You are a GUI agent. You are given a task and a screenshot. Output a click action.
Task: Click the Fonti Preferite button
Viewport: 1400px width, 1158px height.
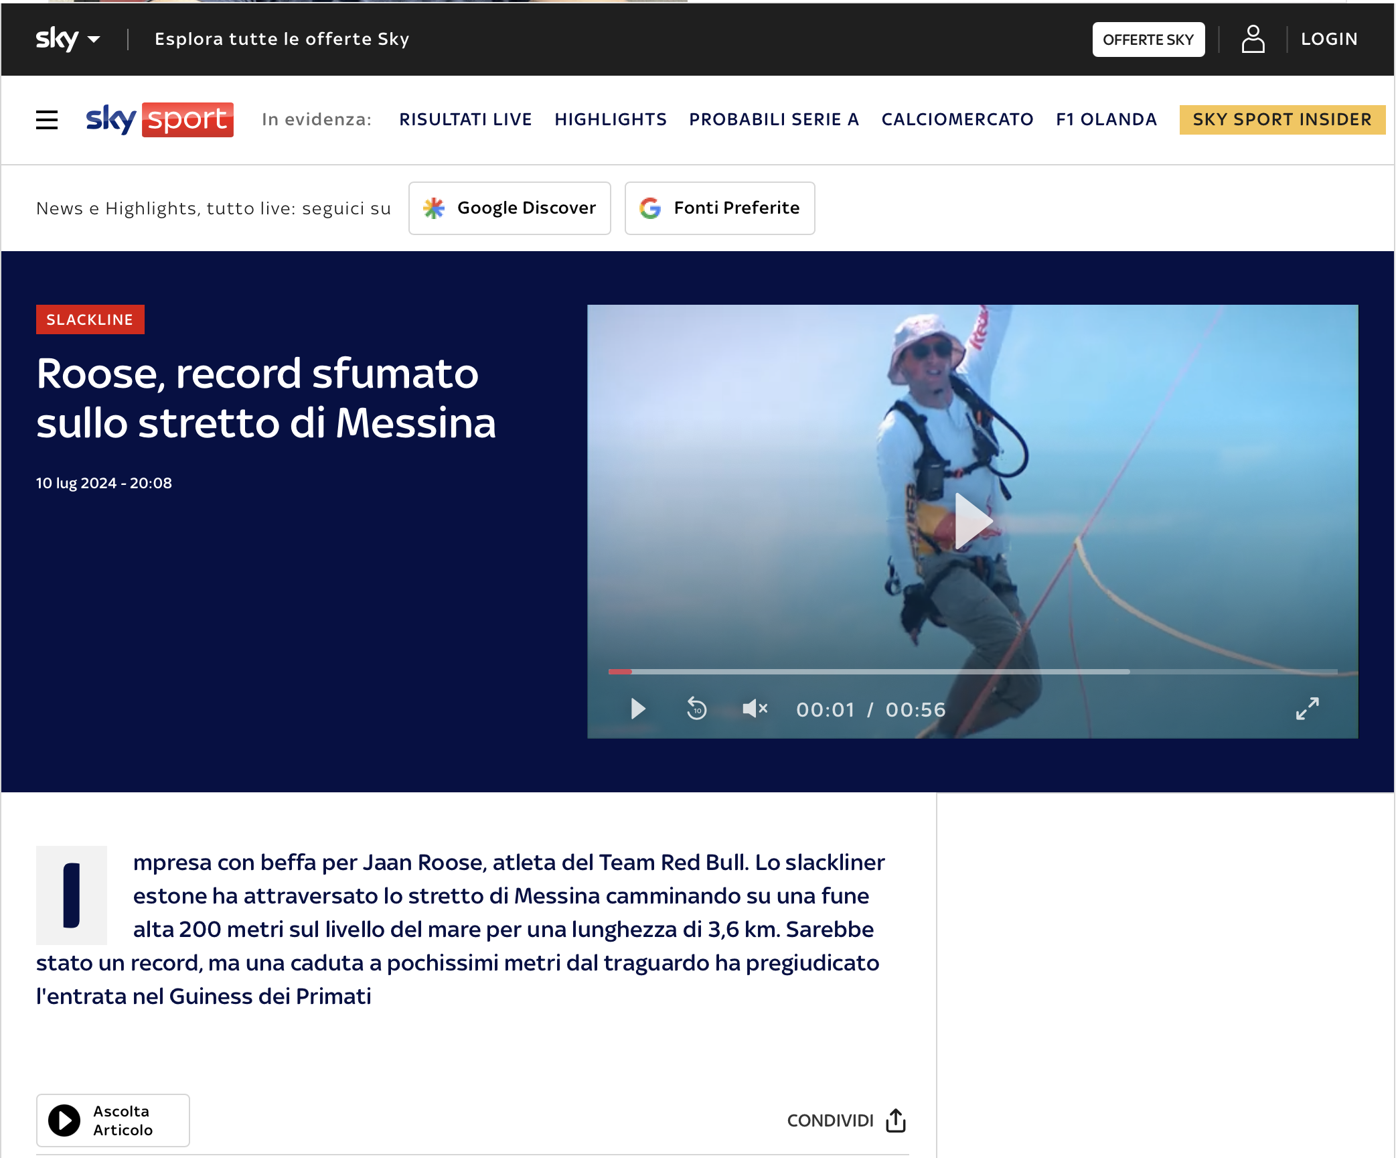[x=720, y=208]
